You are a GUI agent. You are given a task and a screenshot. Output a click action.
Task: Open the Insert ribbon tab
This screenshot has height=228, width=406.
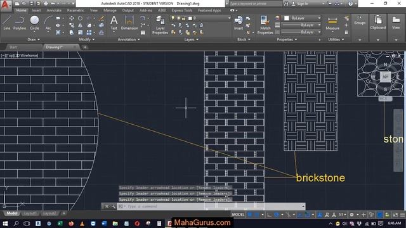click(37, 10)
